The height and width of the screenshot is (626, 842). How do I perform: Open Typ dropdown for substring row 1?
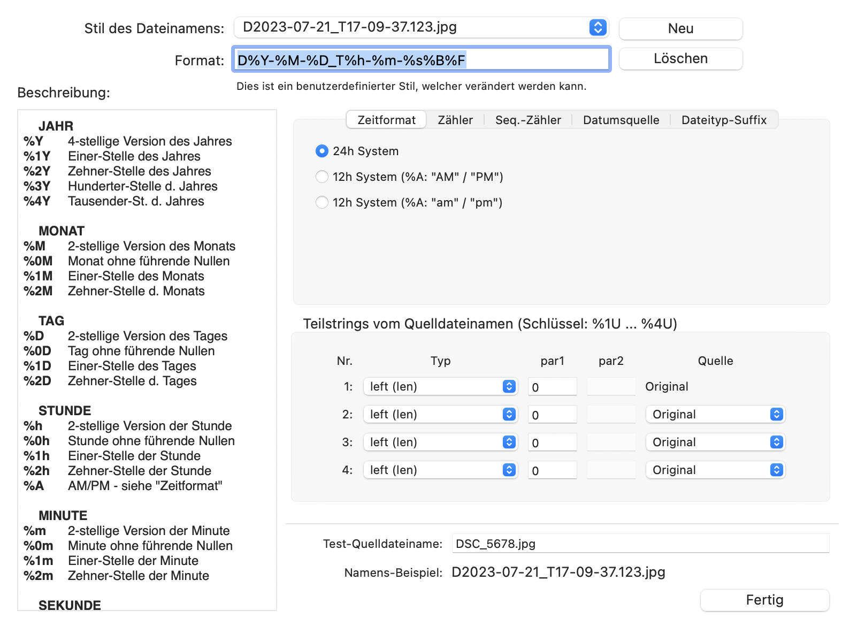[x=440, y=387]
